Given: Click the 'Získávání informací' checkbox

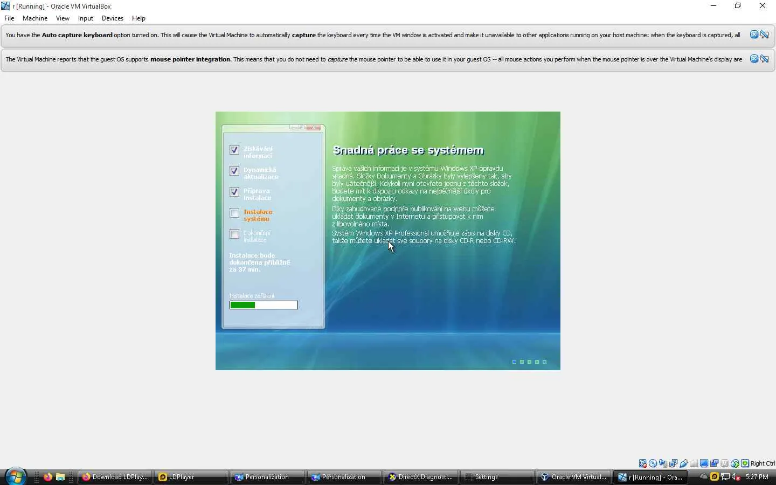Looking at the screenshot, I should pyautogui.click(x=234, y=150).
